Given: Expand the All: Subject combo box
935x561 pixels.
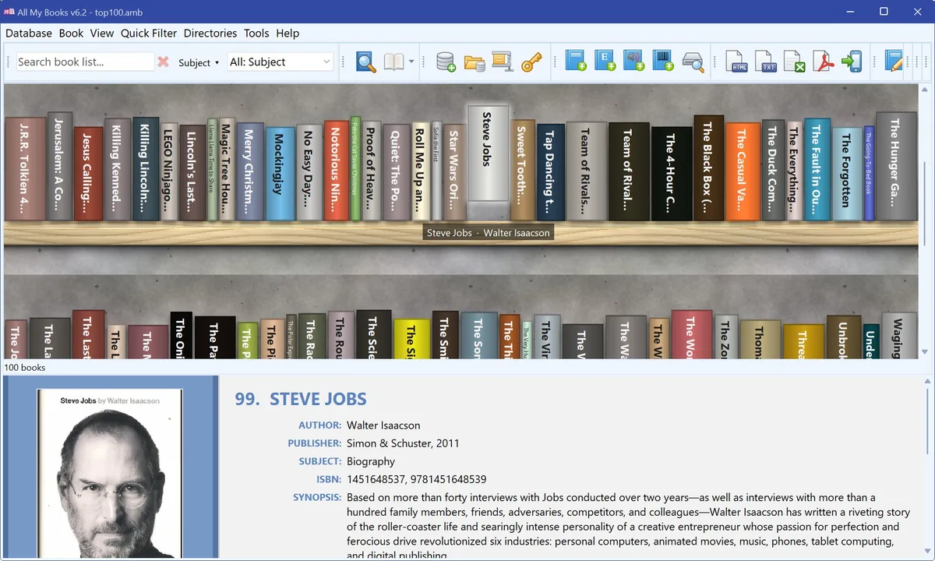Looking at the screenshot, I should click(280, 62).
